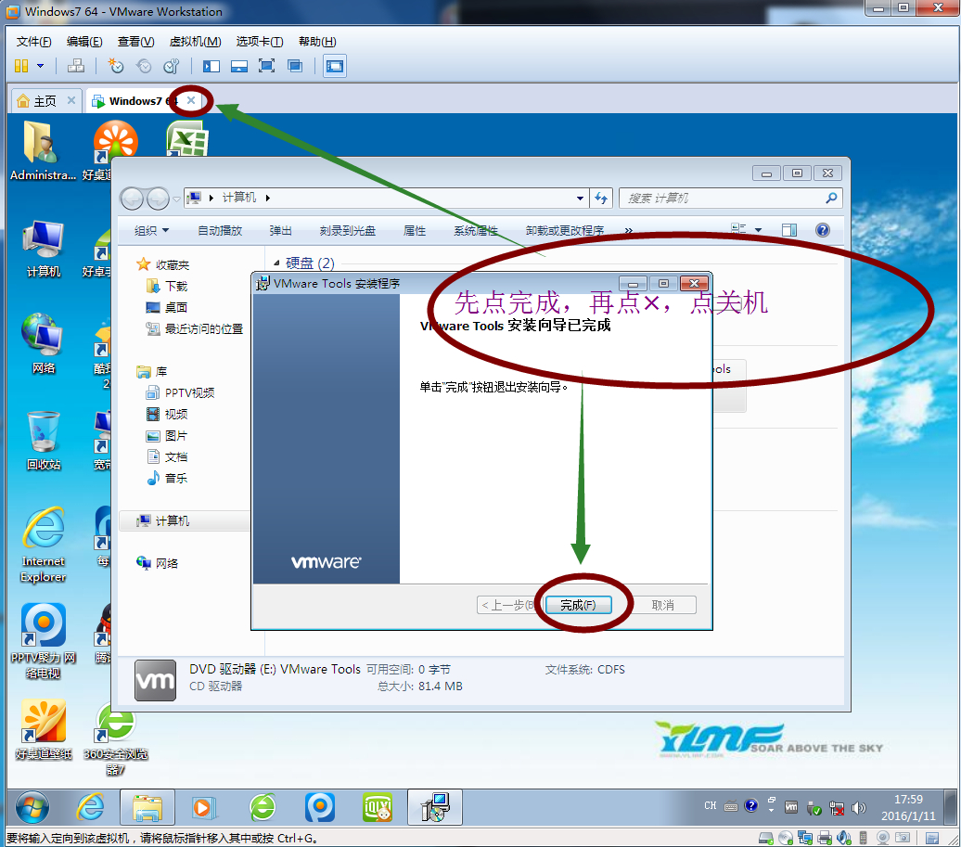Open the 帮助(H) menu
The height and width of the screenshot is (847, 961).
point(317,42)
